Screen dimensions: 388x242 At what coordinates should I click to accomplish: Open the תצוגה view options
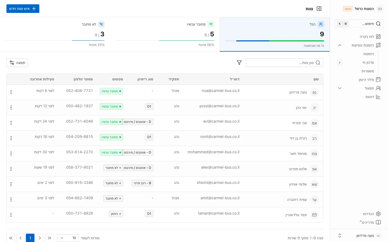17,63
